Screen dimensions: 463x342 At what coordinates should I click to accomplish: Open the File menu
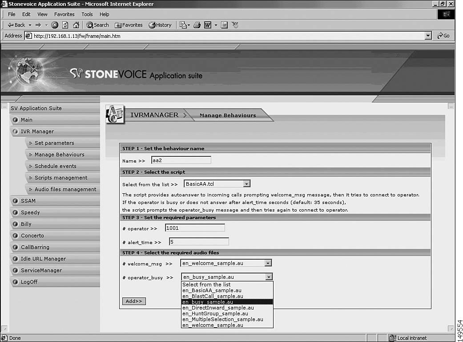click(x=12, y=14)
